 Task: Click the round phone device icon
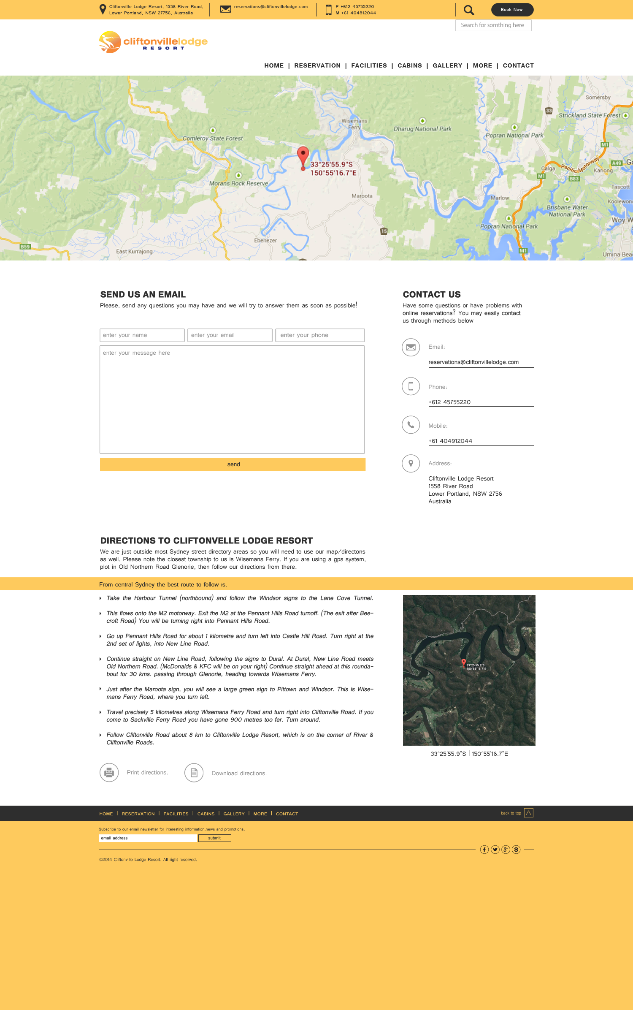coord(411,386)
